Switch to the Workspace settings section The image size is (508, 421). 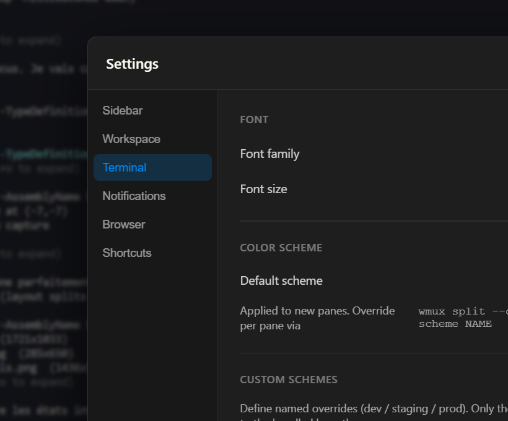pos(152,139)
